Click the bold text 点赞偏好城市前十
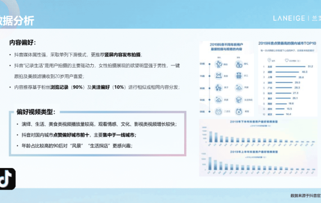Image resolution: width=321 pixels, height=203 pixels. 72,135
